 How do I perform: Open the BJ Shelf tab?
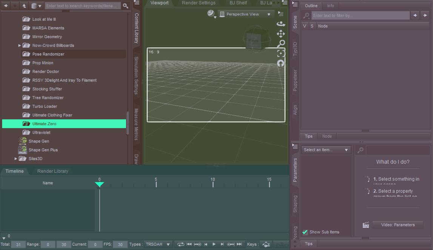click(x=238, y=3)
